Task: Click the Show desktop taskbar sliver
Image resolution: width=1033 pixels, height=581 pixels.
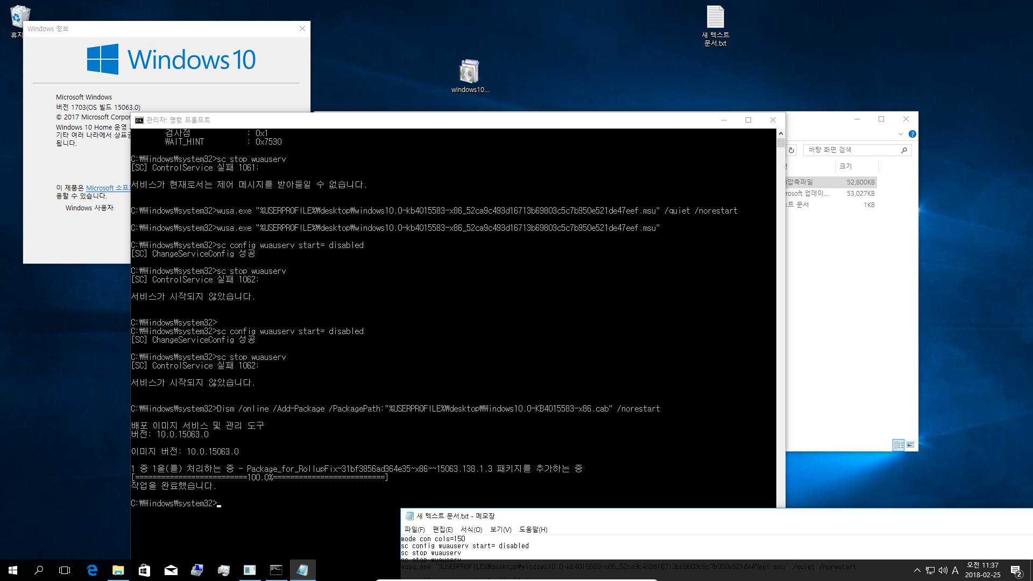Action: tap(1031, 570)
